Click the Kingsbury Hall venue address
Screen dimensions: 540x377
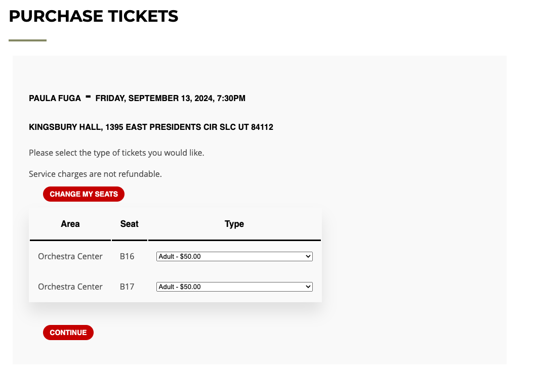coord(151,127)
